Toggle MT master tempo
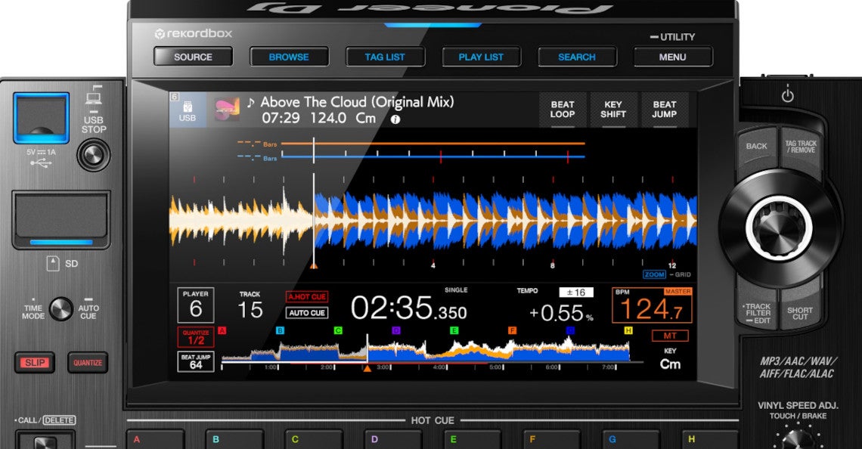 coord(670,336)
